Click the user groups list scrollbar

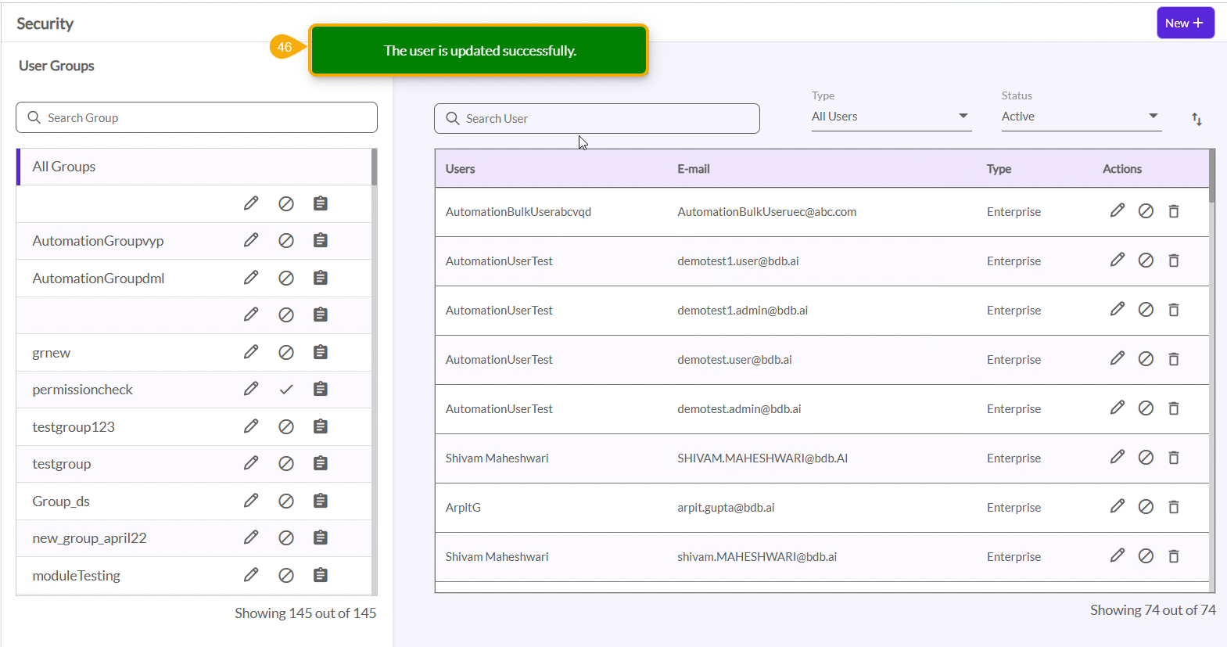click(x=374, y=167)
